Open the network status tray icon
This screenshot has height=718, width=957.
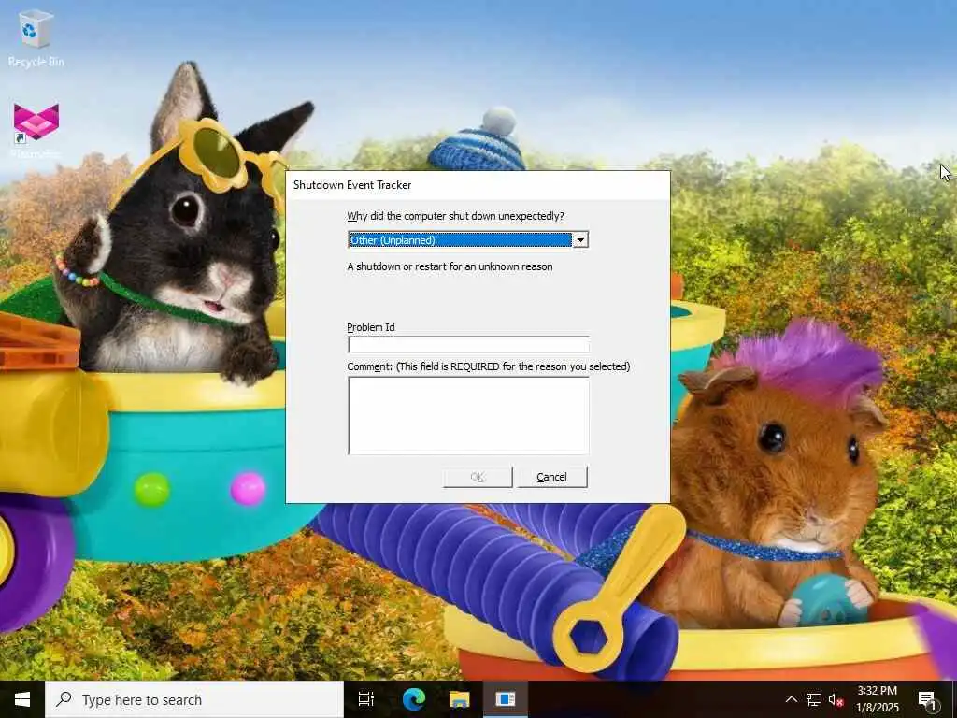point(814,699)
